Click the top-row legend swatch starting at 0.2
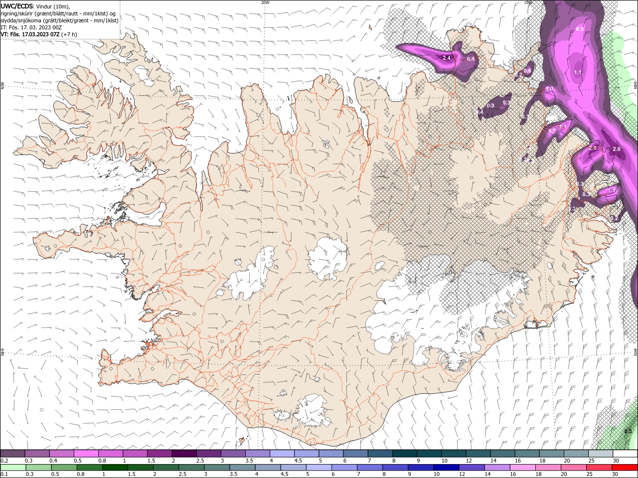Viewport: 638px width, 478px height. click(x=12, y=454)
